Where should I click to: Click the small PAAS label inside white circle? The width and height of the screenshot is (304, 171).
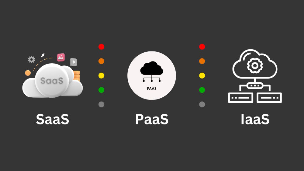click(152, 89)
